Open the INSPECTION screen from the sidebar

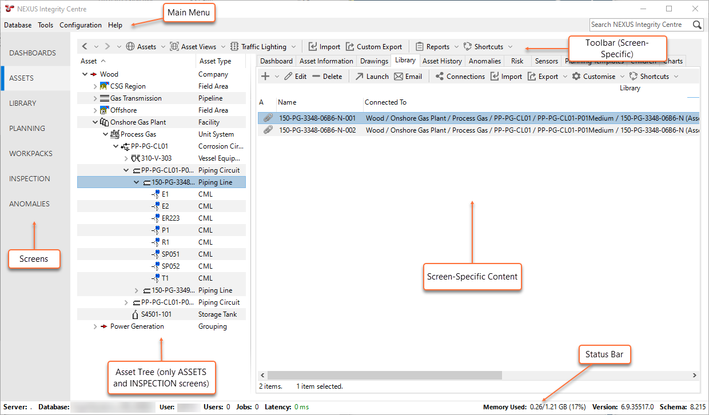29,178
